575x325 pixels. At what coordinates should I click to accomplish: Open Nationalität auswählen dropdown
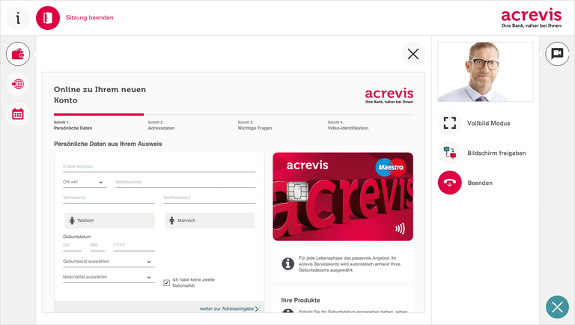(109, 277)
